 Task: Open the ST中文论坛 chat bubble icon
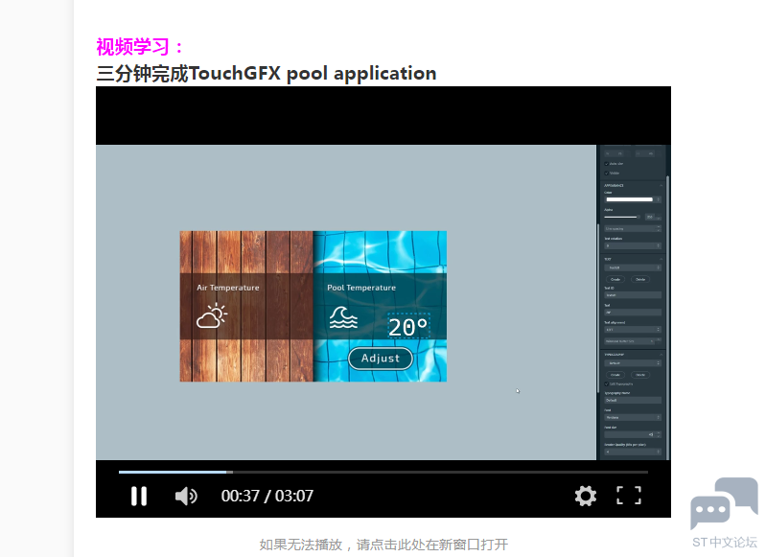724,503
